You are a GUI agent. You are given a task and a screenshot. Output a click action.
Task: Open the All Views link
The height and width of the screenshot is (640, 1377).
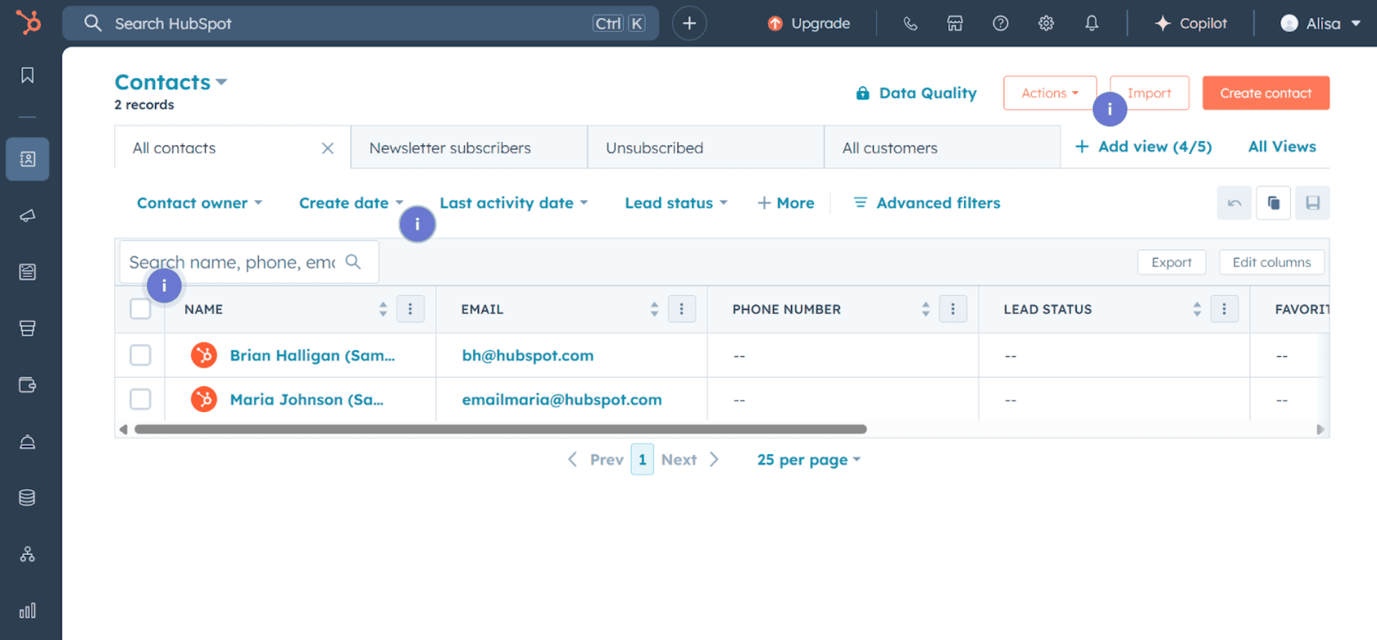pyautogui.click(x=1282, y=146)
